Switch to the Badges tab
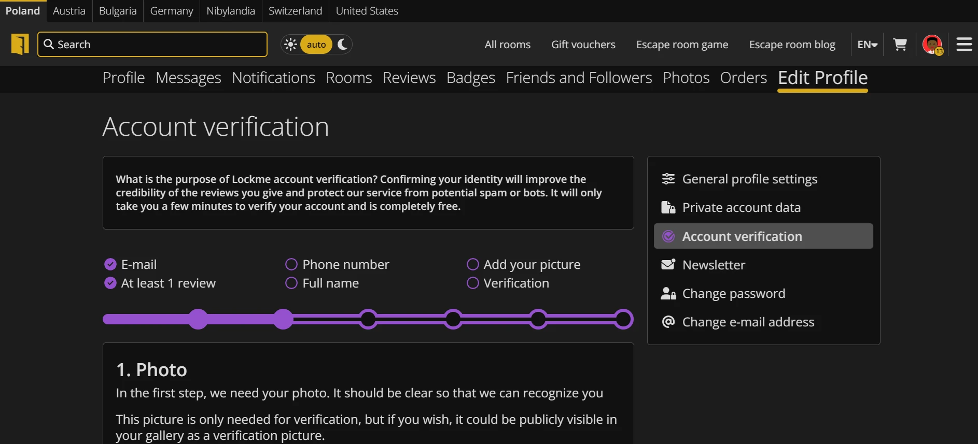 [x=470, y=78]
